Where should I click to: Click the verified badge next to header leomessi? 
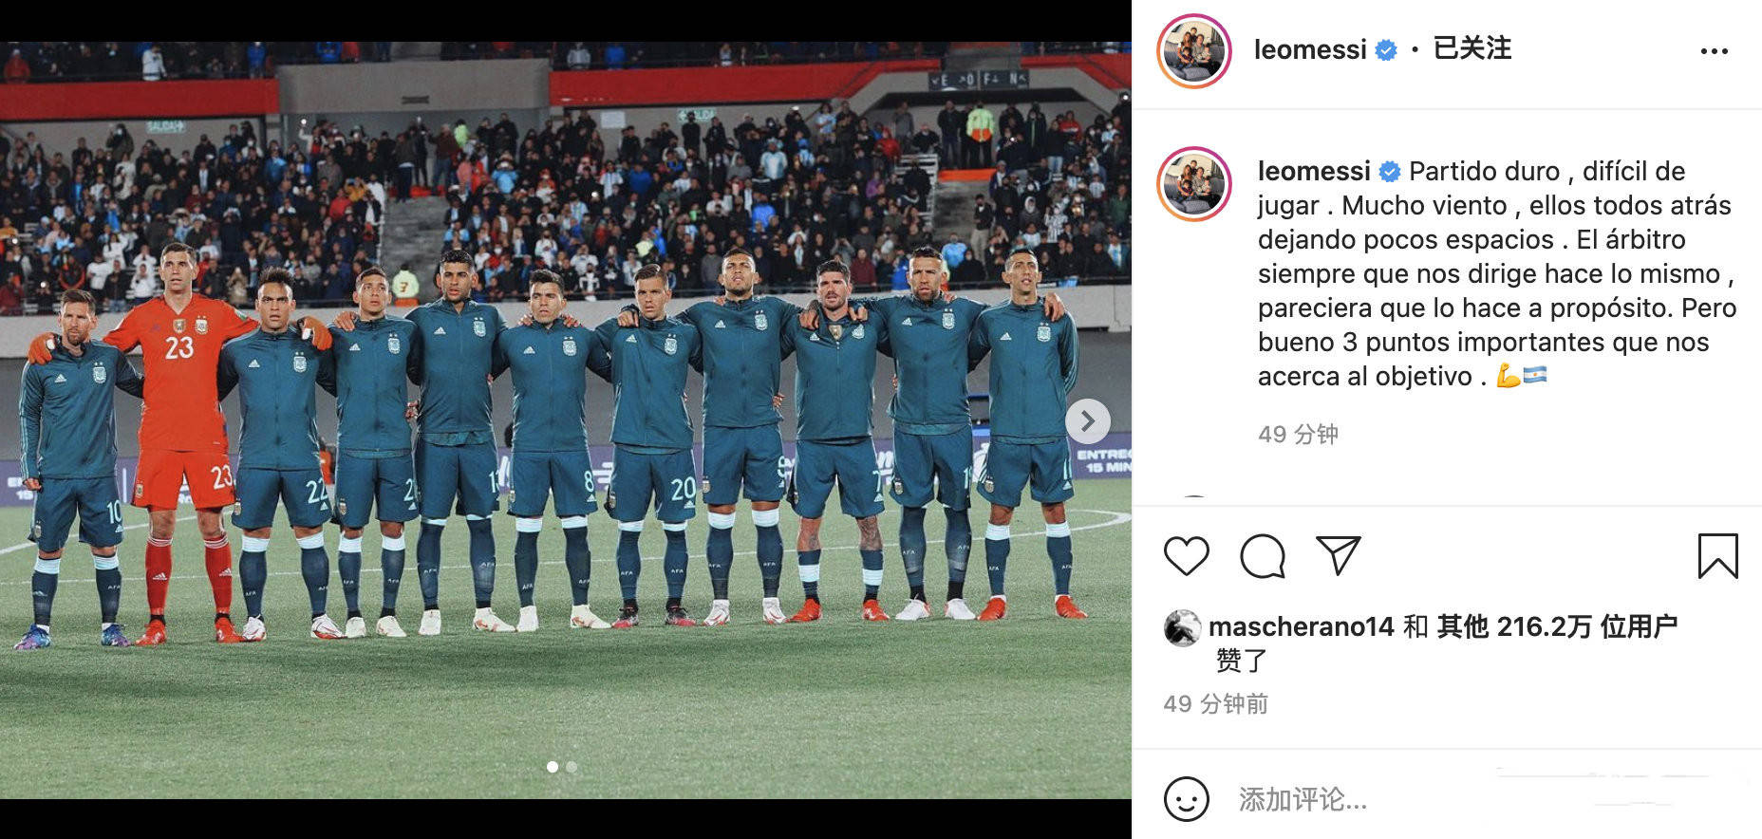[1386, 50]
